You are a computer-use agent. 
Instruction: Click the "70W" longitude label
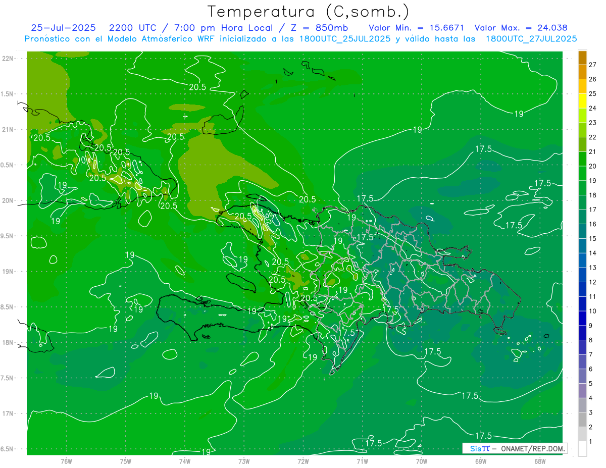[x=421, y=461]
